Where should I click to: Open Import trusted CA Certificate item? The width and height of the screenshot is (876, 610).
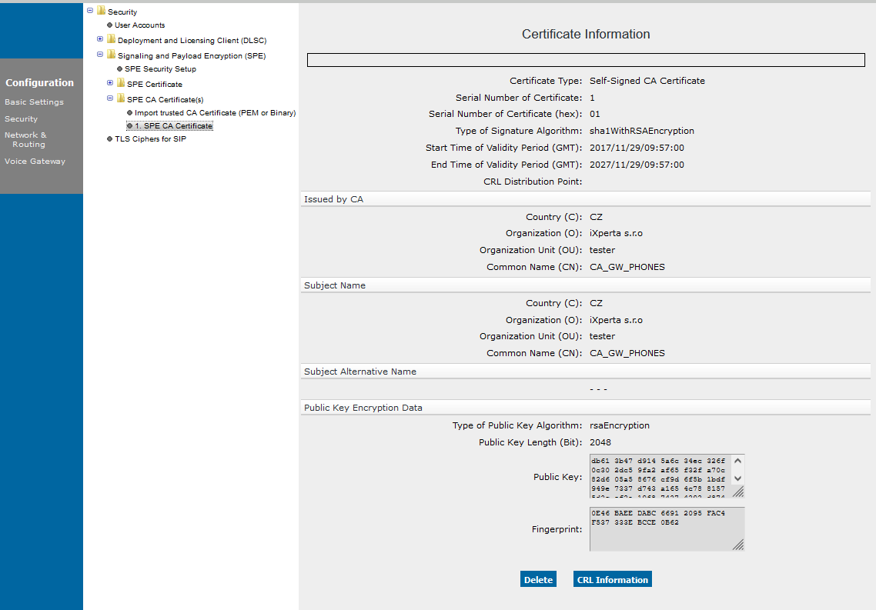(215, 113)
